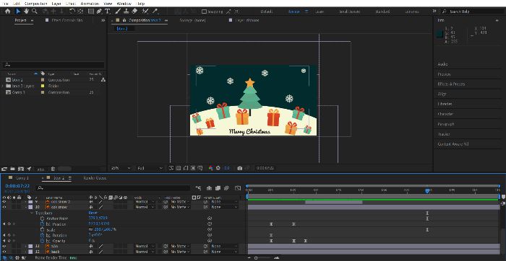Click the Search Help input field

coord(472,12)
